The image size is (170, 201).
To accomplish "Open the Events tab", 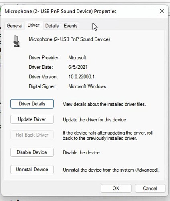I will [71, 26].
